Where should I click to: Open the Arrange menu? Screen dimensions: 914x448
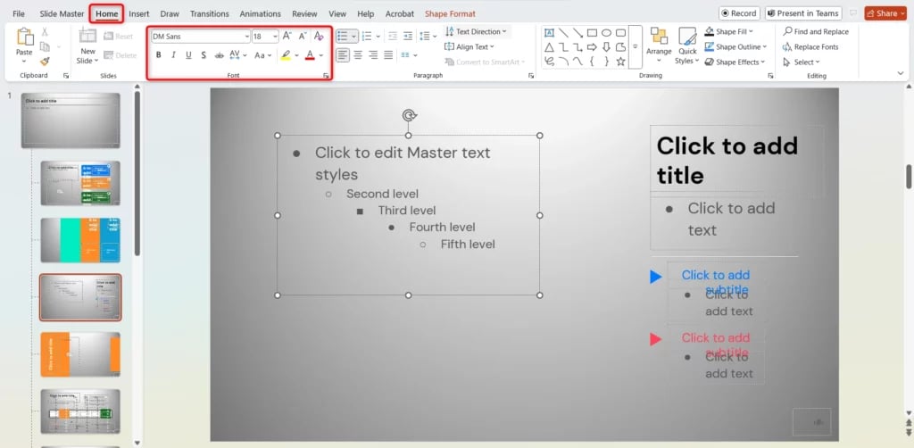659,46
